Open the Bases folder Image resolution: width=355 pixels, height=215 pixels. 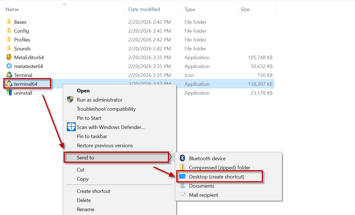(x=20, y=22)
